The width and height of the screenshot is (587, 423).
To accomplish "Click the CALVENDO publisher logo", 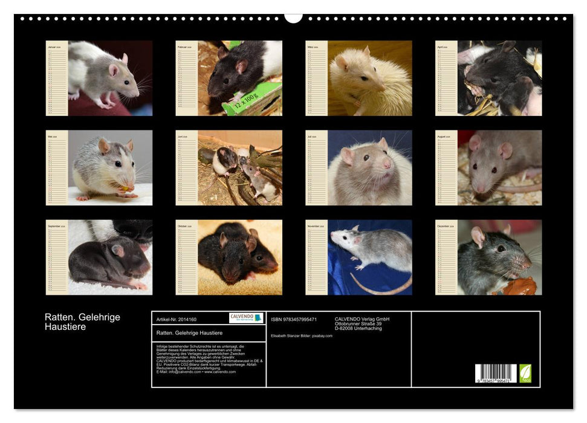I will (x=246, y=318).
